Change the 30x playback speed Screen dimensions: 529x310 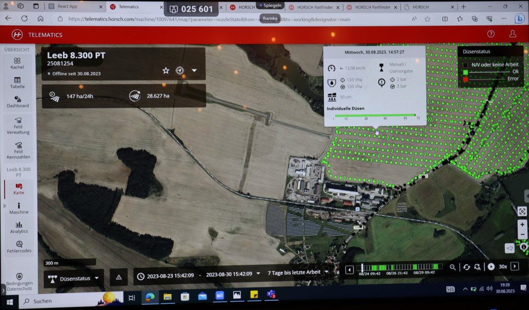[503, 267]
